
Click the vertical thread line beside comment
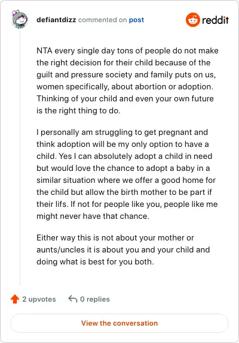click(20, 158)
